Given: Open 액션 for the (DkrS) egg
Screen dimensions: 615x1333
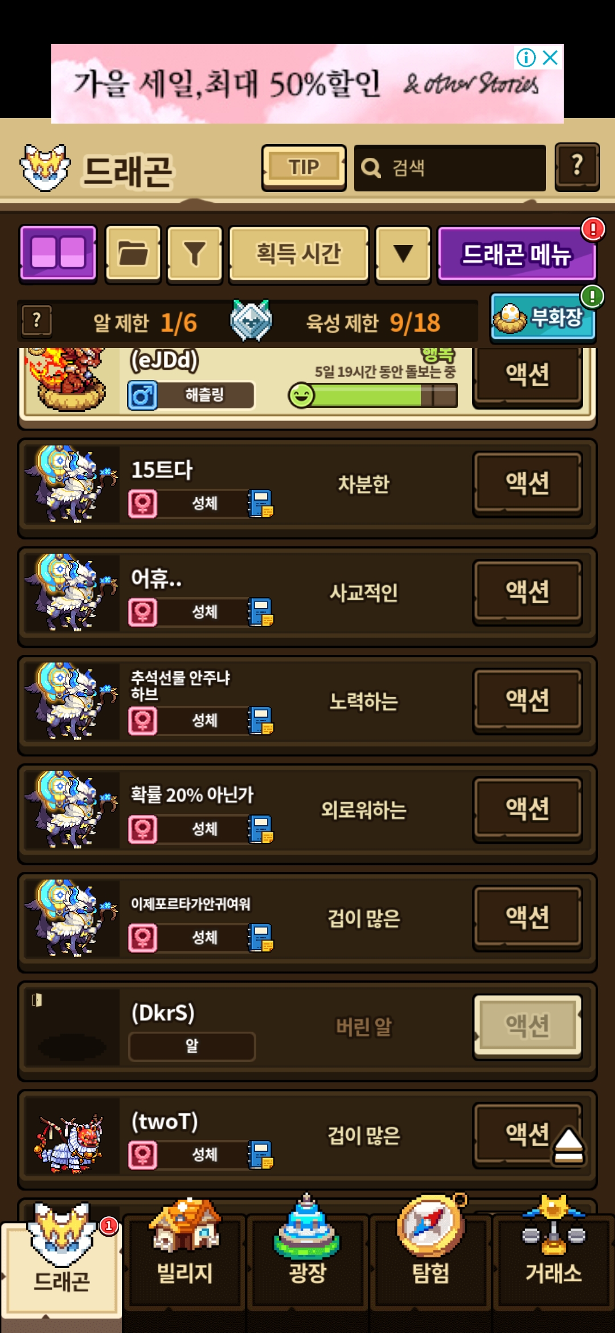Looking at the screenshot, I should (527, 1026).
